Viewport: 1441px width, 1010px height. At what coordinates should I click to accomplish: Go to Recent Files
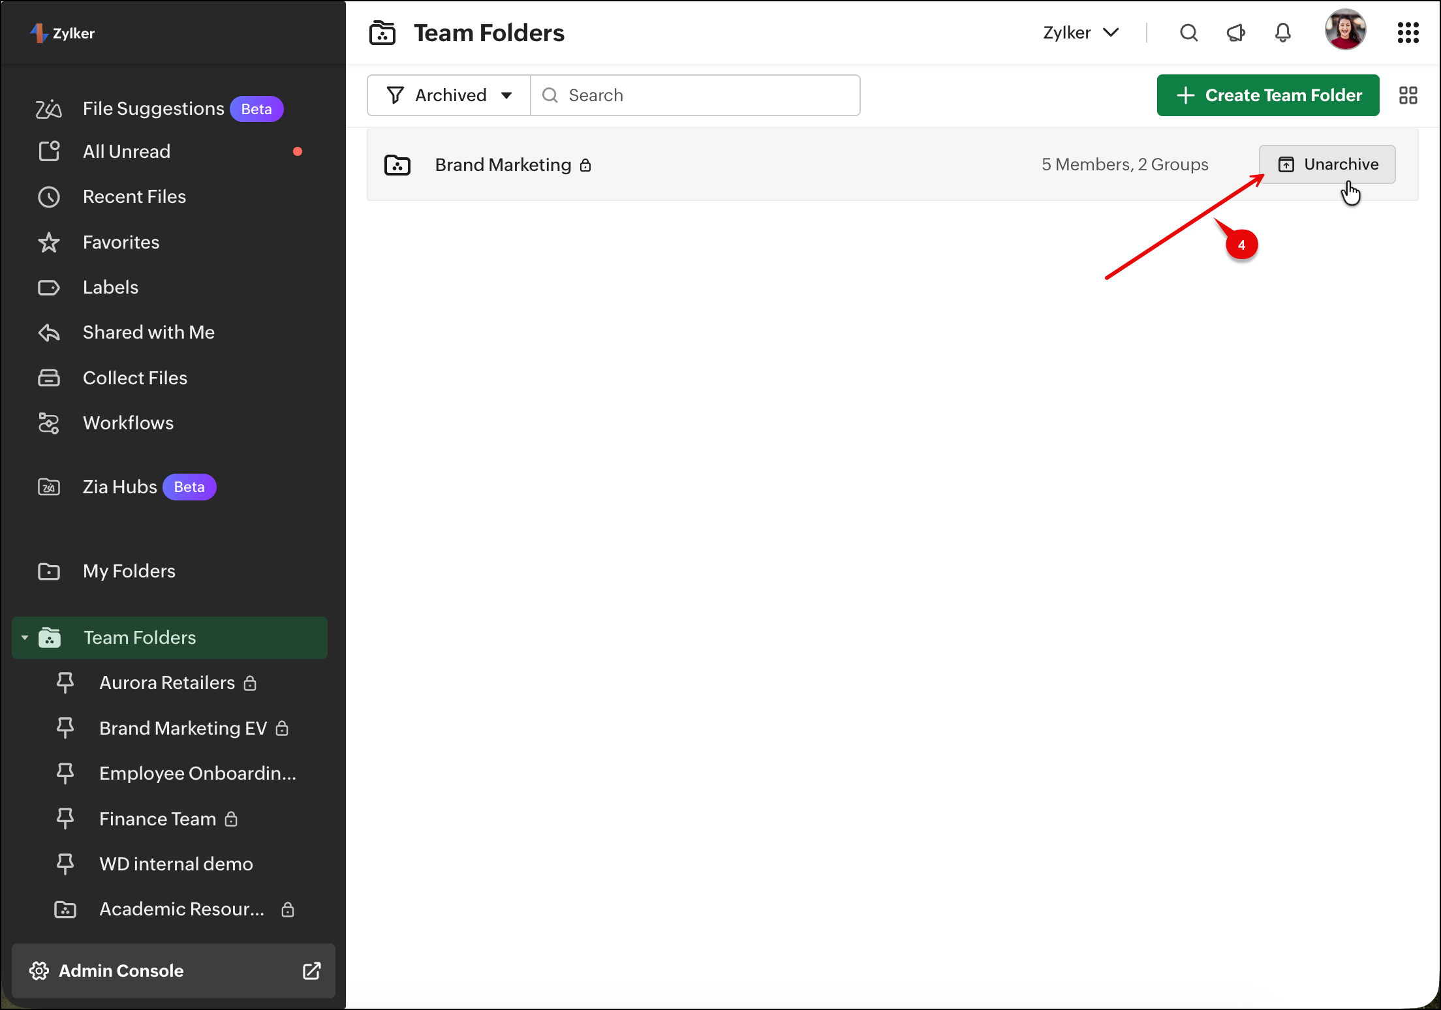click(x=134, y=196)
